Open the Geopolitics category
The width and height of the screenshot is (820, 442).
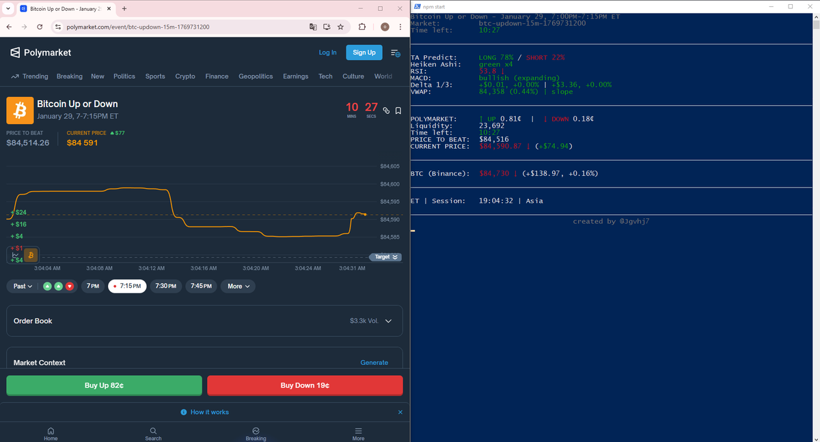tap(256, 76)
